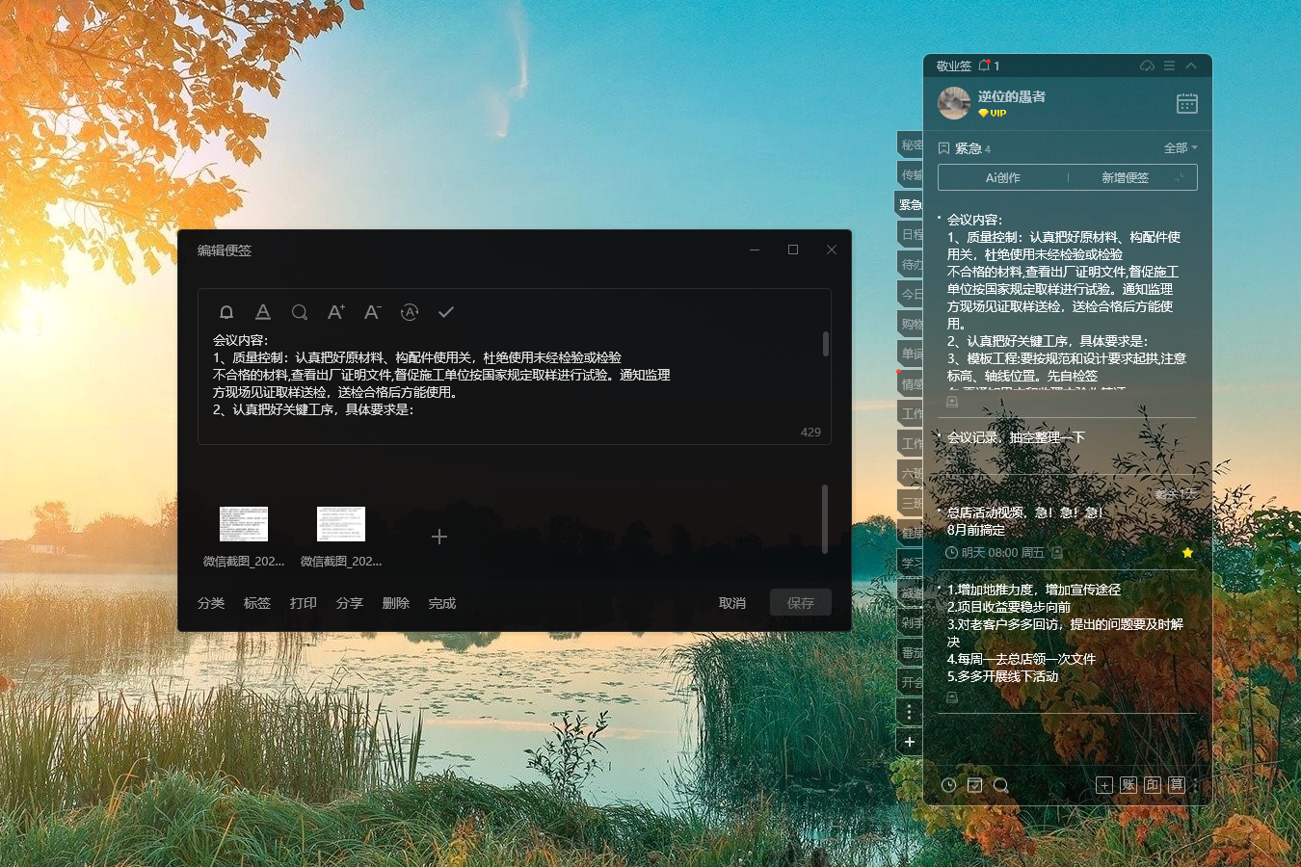Add a new category with plus tab

[910, 742]
